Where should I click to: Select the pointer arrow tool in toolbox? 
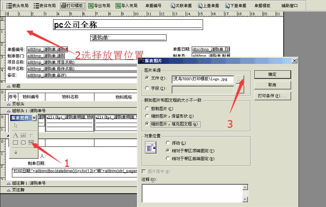pos(16,126)
